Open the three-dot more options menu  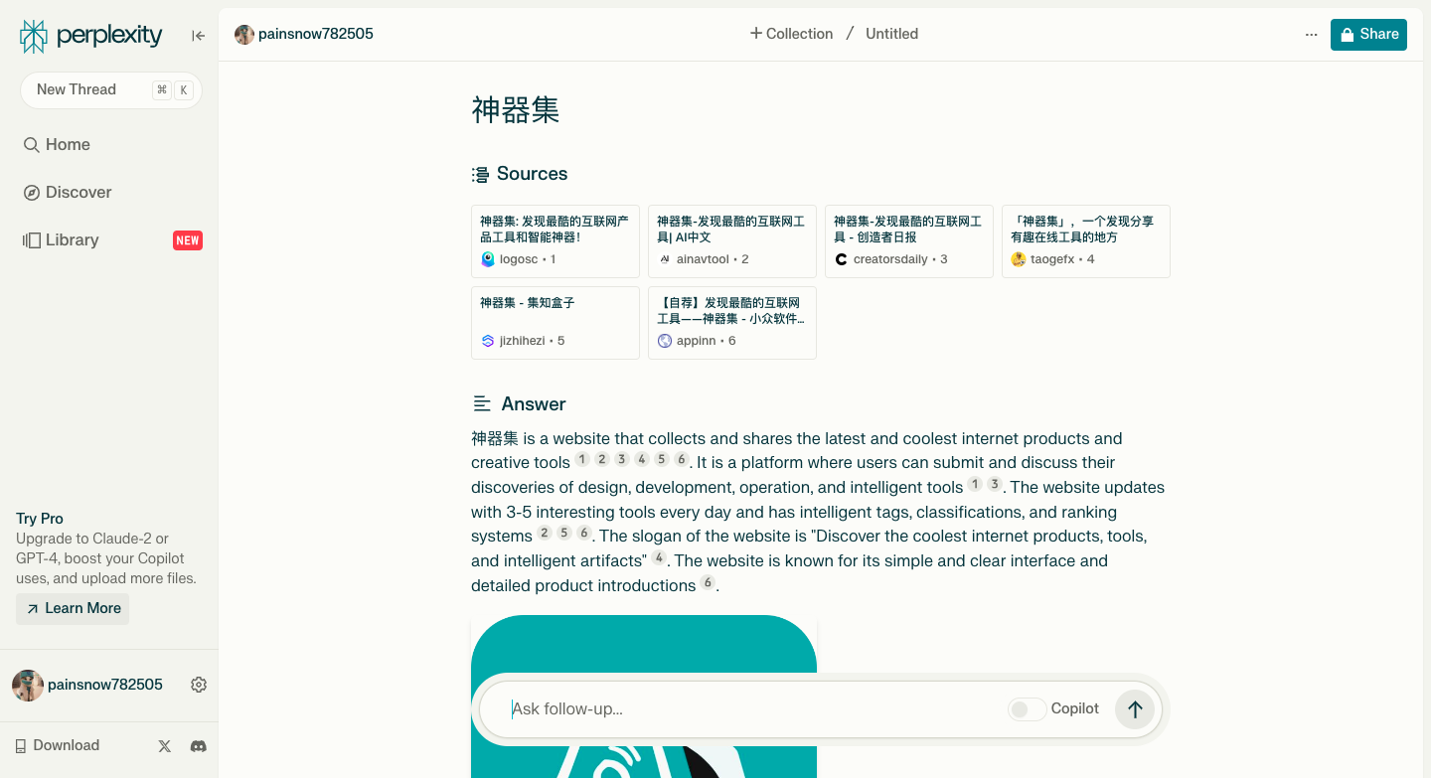1311,35
